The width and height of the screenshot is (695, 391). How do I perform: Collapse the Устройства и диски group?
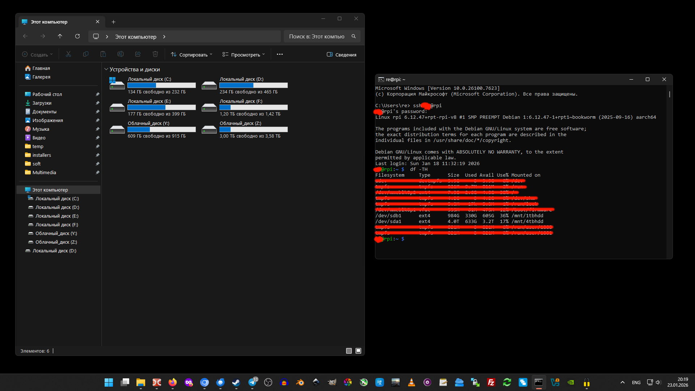tap(106, 69)
